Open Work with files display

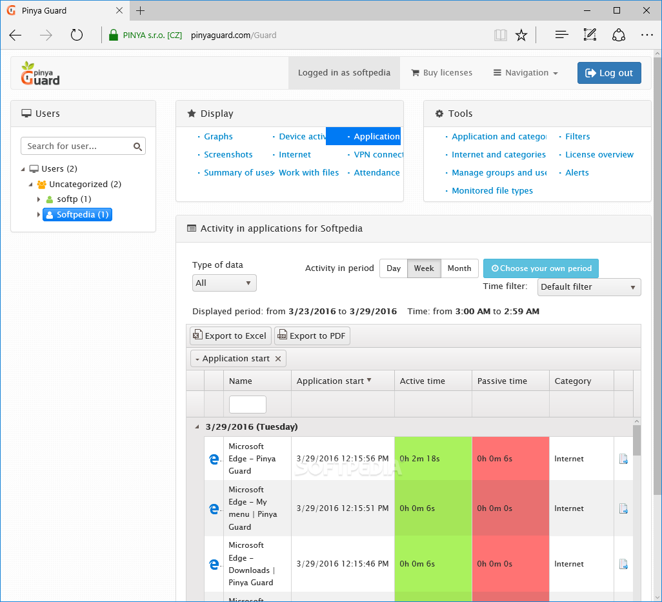(x=308, y=173)
